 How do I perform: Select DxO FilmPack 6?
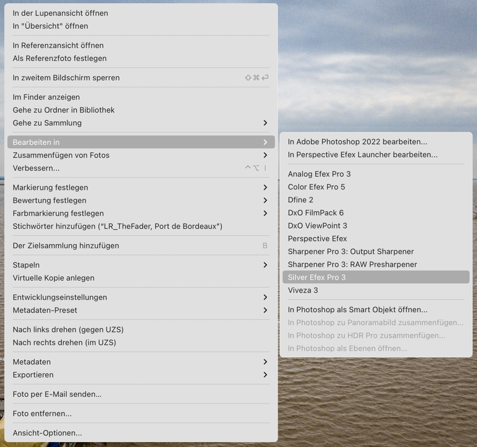click(376, 213)
